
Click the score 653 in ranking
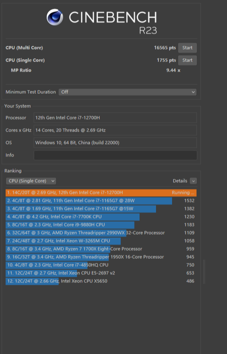tap(190, 273)
